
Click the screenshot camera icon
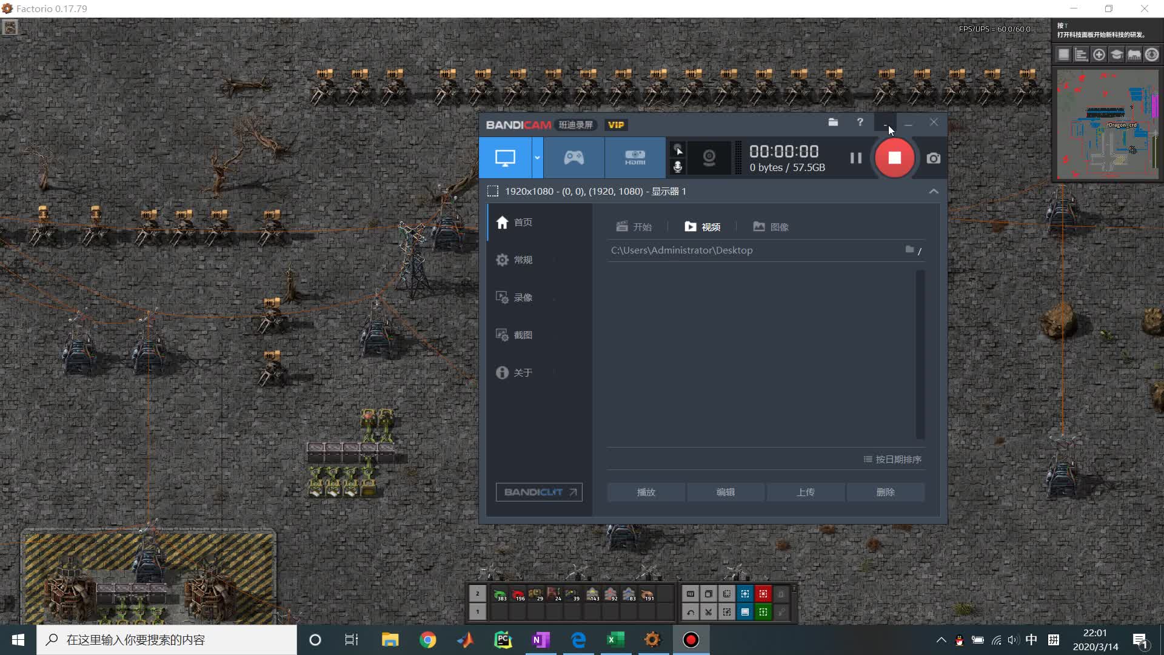(x=933, y=158)
